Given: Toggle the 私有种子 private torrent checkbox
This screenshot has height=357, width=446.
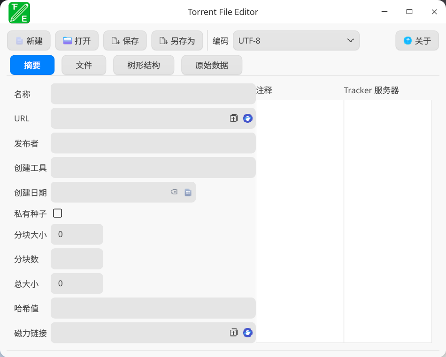Looking at the screenshot, I should [57, 213].
